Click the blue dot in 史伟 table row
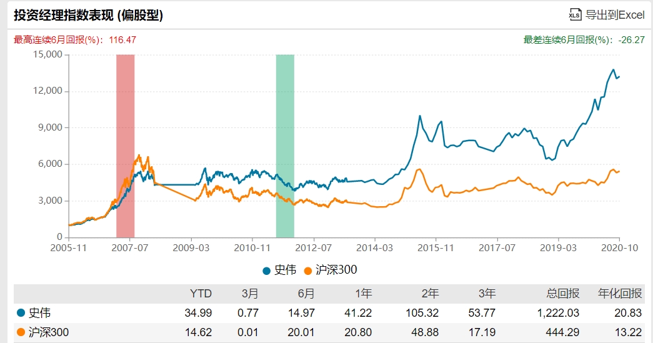Screen dimensions: 653x343 tap(21, 312)
